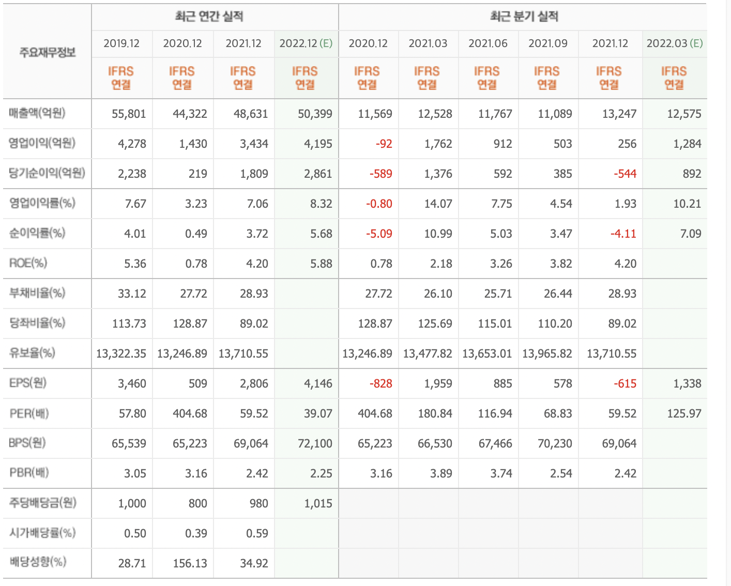The width and height of the screenshot is (731, 586).
Task: Click the operating margin value 10.21
Action: (x=687, y=204)
